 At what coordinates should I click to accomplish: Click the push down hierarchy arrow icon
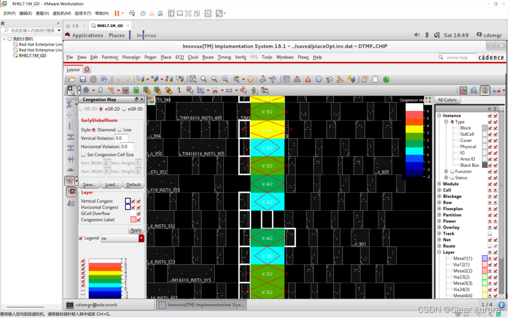pyautogui.click(x=263, y=80)
